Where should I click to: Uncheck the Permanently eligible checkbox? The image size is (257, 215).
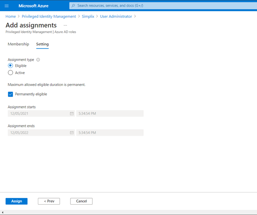(x=10, y=94)
